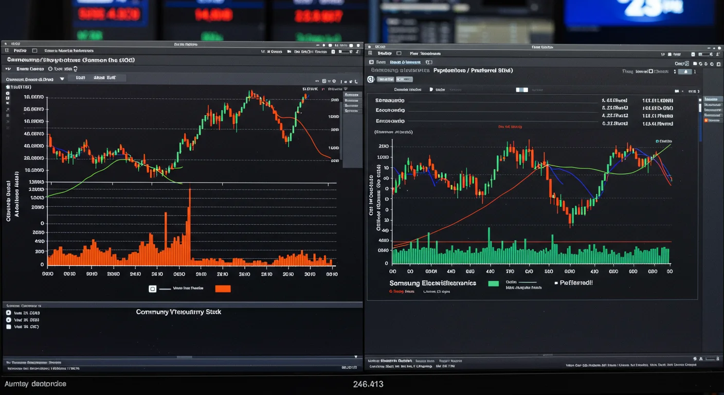Tick the square checkbox under left chart
This screenshot has width=724, height=395.
[x=8, y=327]
